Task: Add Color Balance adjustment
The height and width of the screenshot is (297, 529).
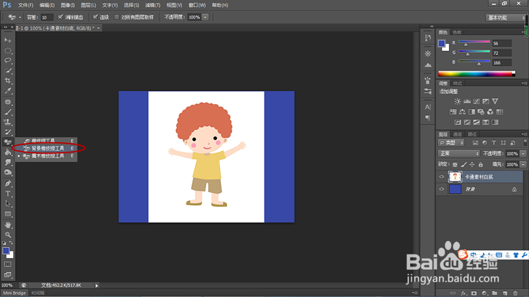Action: tap(462, 112)
